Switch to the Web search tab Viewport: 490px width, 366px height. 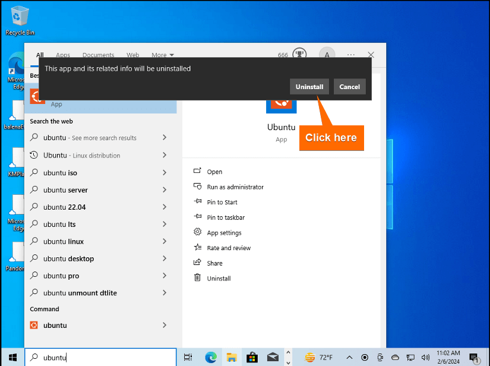pos(132,55)
